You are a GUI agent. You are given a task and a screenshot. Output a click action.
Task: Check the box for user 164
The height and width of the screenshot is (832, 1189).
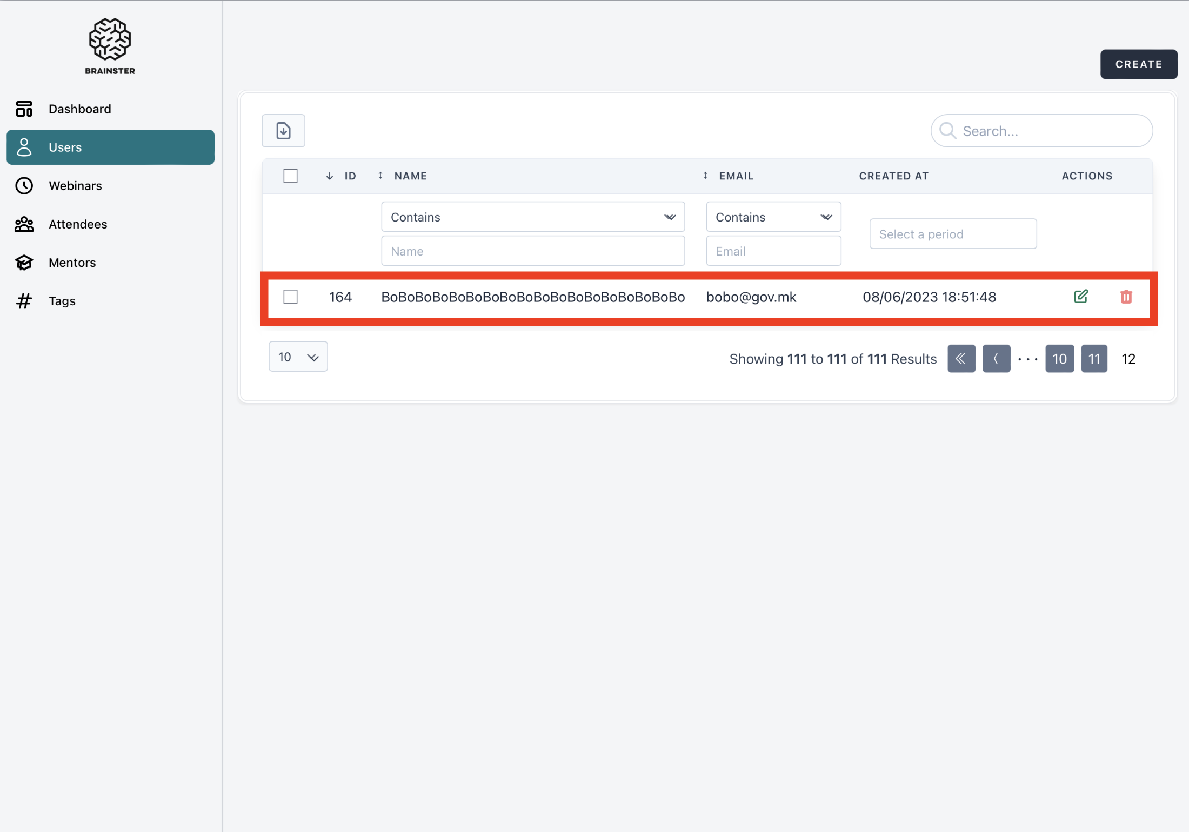pyautogui.click(x=290, y=297)
